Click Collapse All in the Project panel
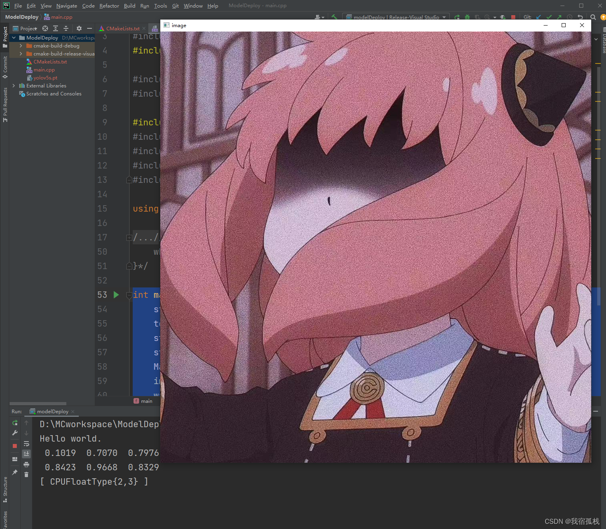606x529 pixels. (66, 28)
